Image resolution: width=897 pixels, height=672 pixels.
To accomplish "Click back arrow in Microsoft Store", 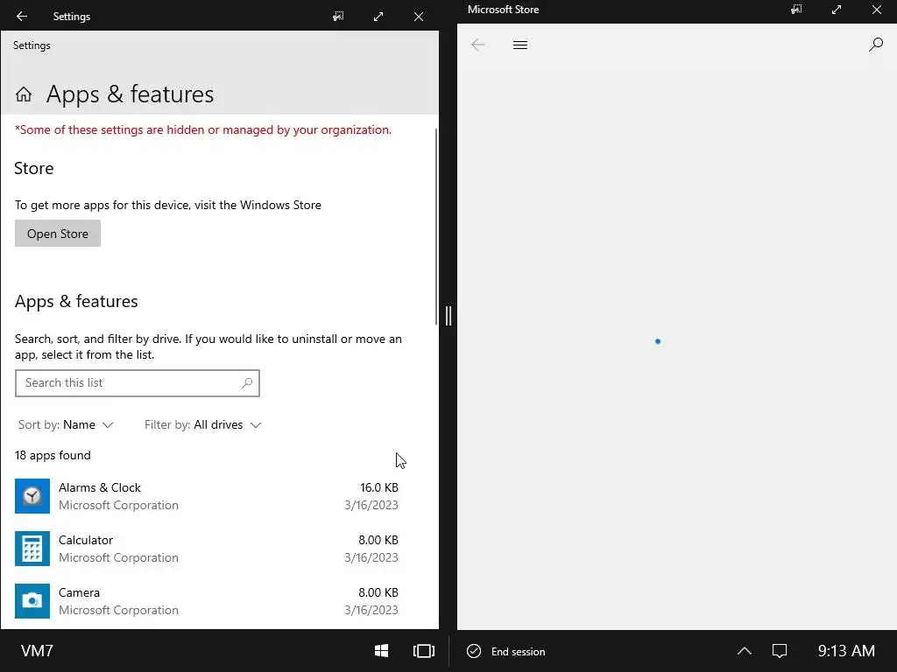I will 478,45.
